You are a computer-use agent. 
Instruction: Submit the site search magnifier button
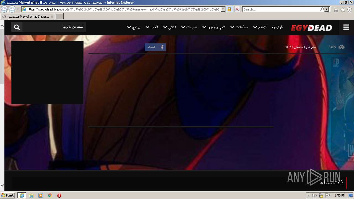click(x=17, y=27)
